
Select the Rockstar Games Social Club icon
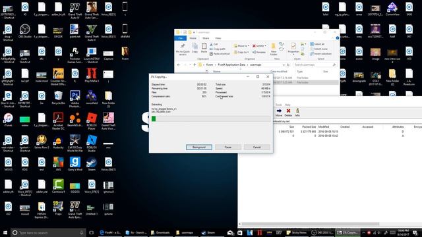75,55
